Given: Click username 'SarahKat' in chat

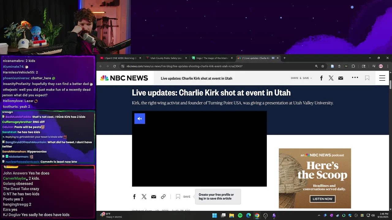Looking at the screenshot, I should (x=9, y=132).
